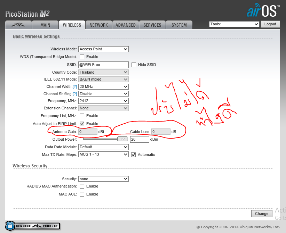Open the Security dropdown
This screenshot has width=286, height=233.
103,179
